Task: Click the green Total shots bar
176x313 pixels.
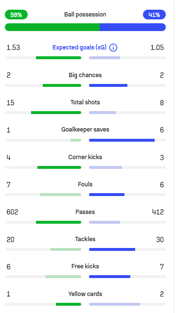Action: [x=56, y=113]
